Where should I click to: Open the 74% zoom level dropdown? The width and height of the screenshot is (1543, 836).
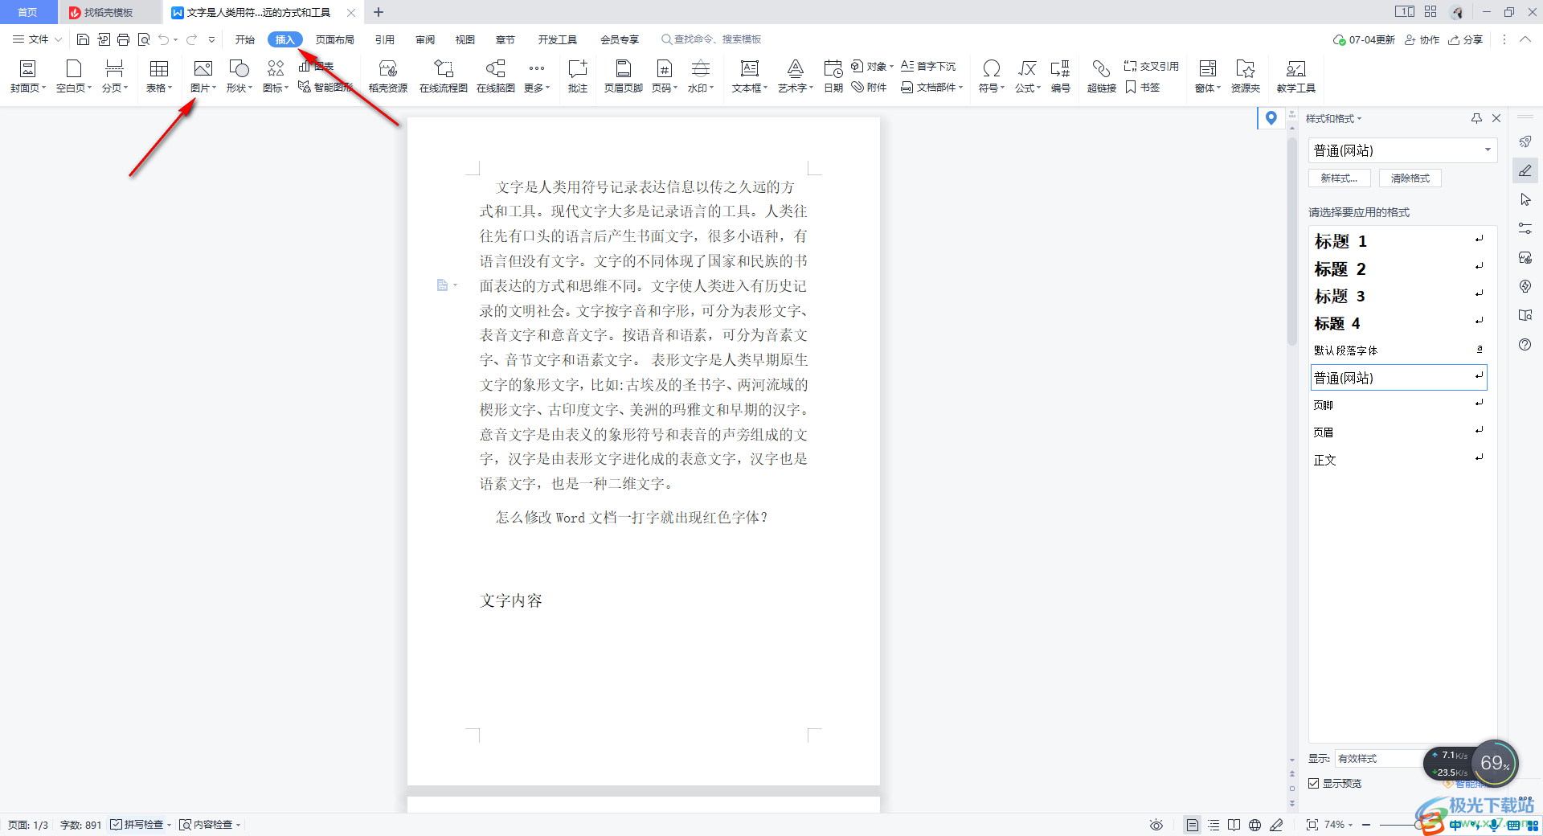(1339, 825)
